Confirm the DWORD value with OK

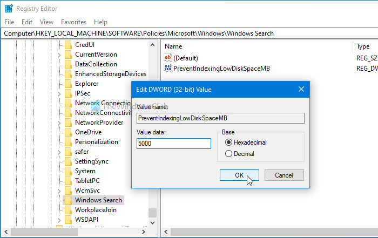click(x=239, y=175)
